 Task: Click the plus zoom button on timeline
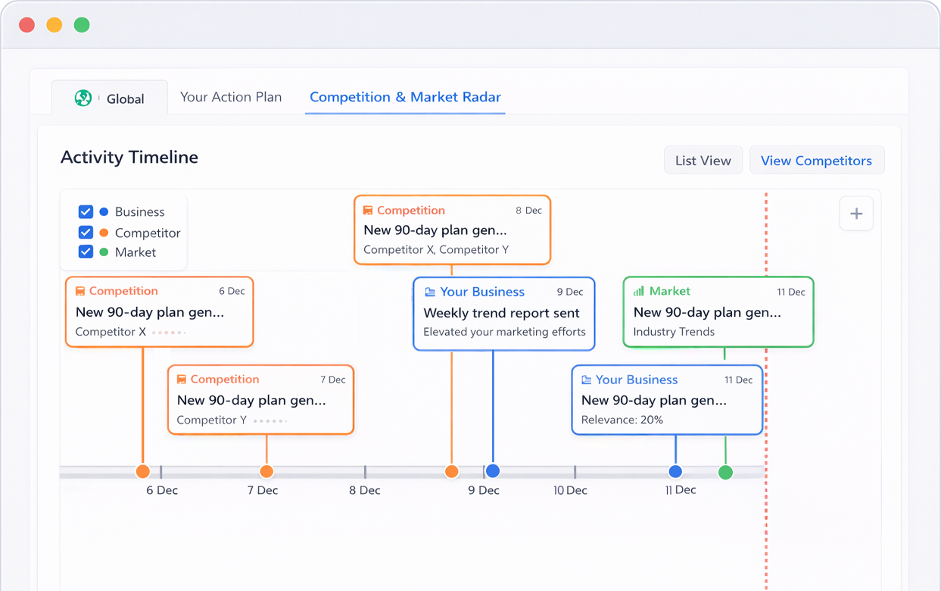856,214
